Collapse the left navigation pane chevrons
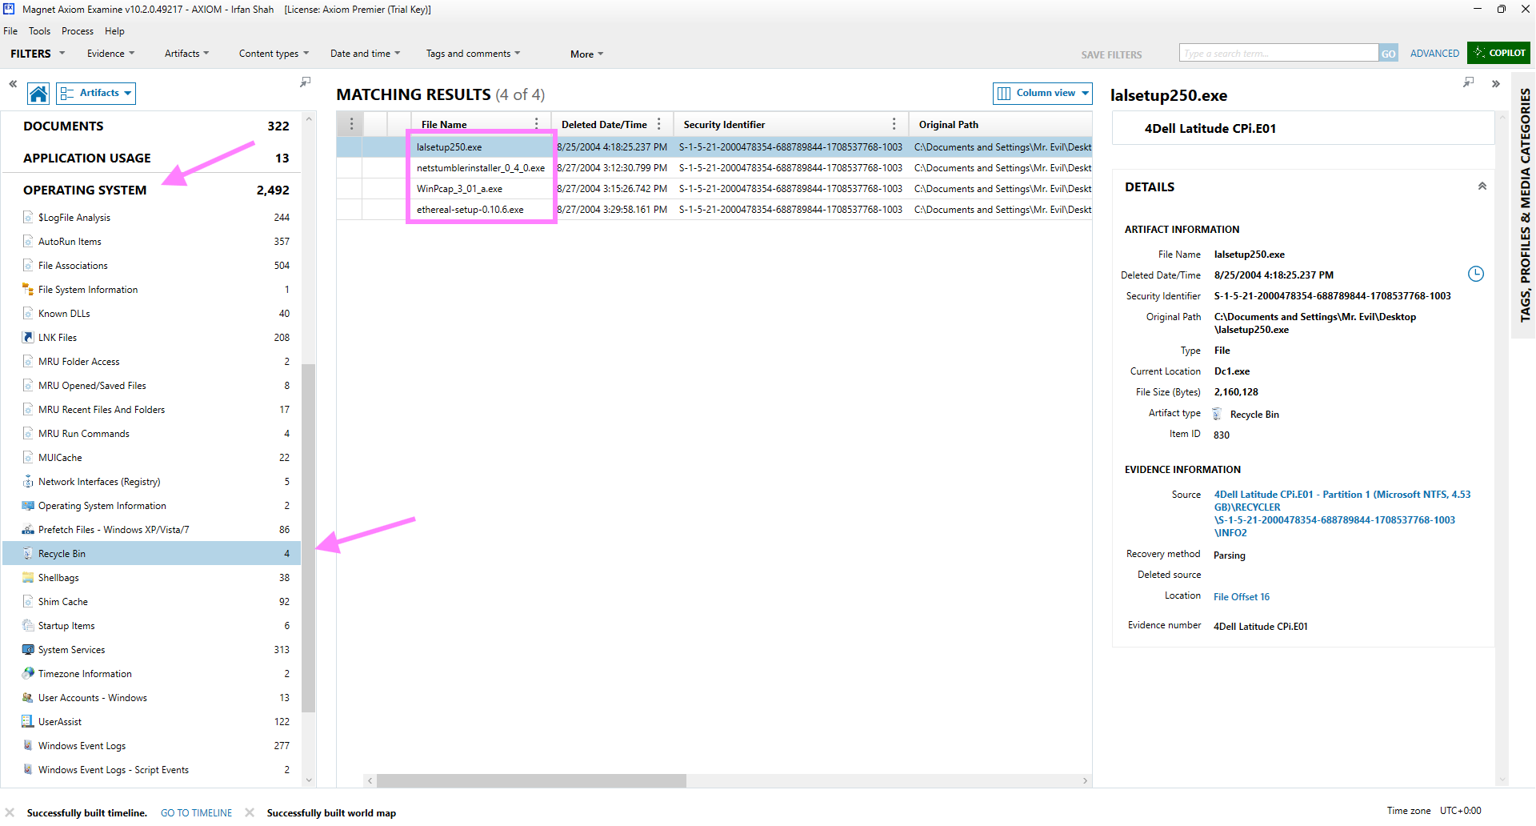Image resolution: width=1536 pixels, height=826 pixels. coord(13,83)
